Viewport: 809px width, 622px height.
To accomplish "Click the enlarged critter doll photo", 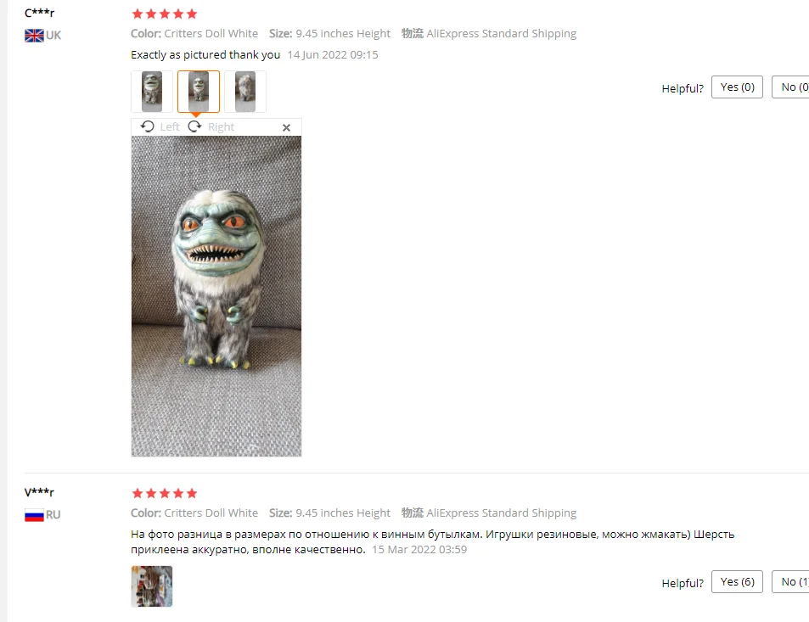I will (x=216, y=296).
